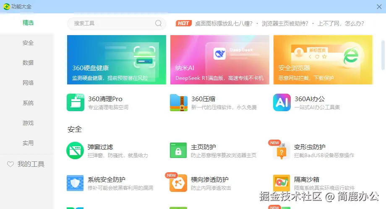Screen dimensions: 386x209
Task: Click description 拦截BadUSB设备恶意操作
Action: [324, 155]
